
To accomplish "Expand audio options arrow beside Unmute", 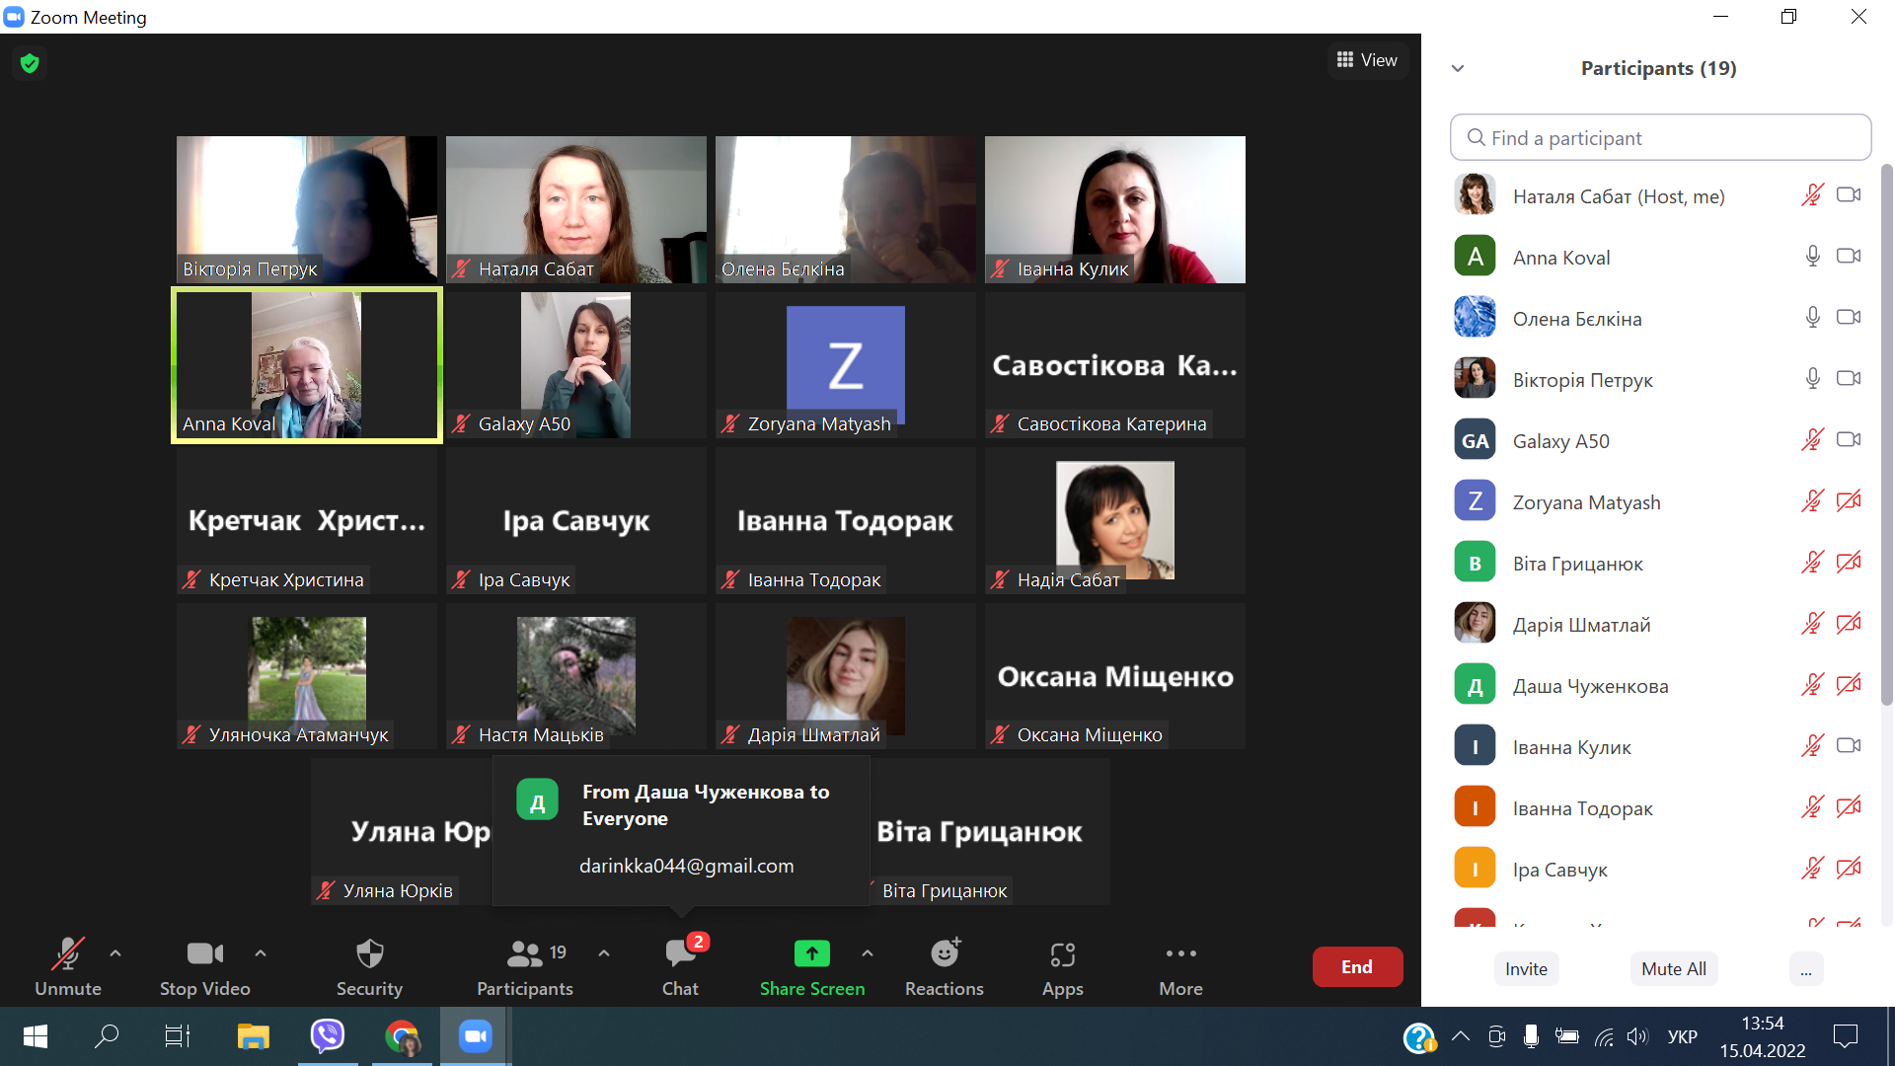I will coord(115,953).
